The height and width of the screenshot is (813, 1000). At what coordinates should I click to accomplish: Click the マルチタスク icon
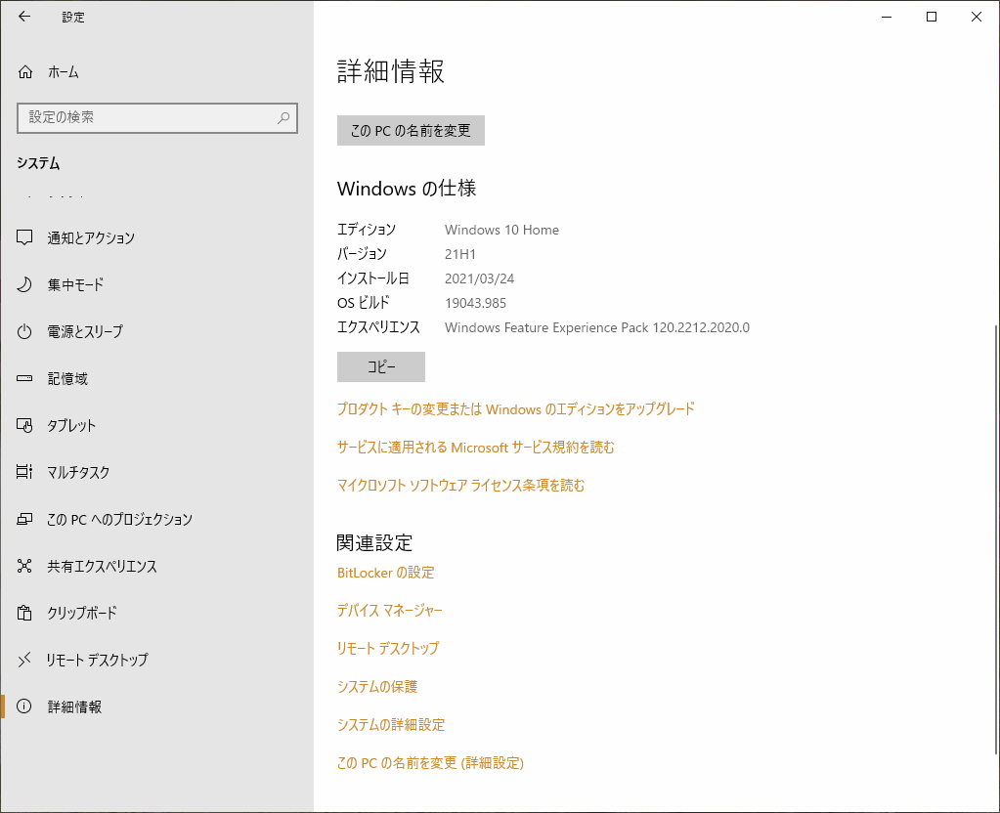click(x=24, y=472)
